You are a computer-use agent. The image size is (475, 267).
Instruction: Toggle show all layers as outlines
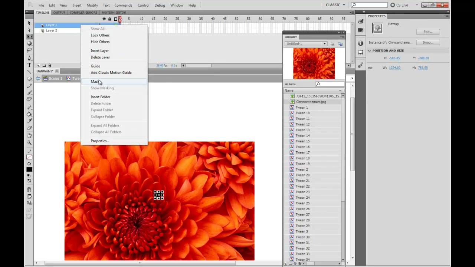[x=115, y=19]
